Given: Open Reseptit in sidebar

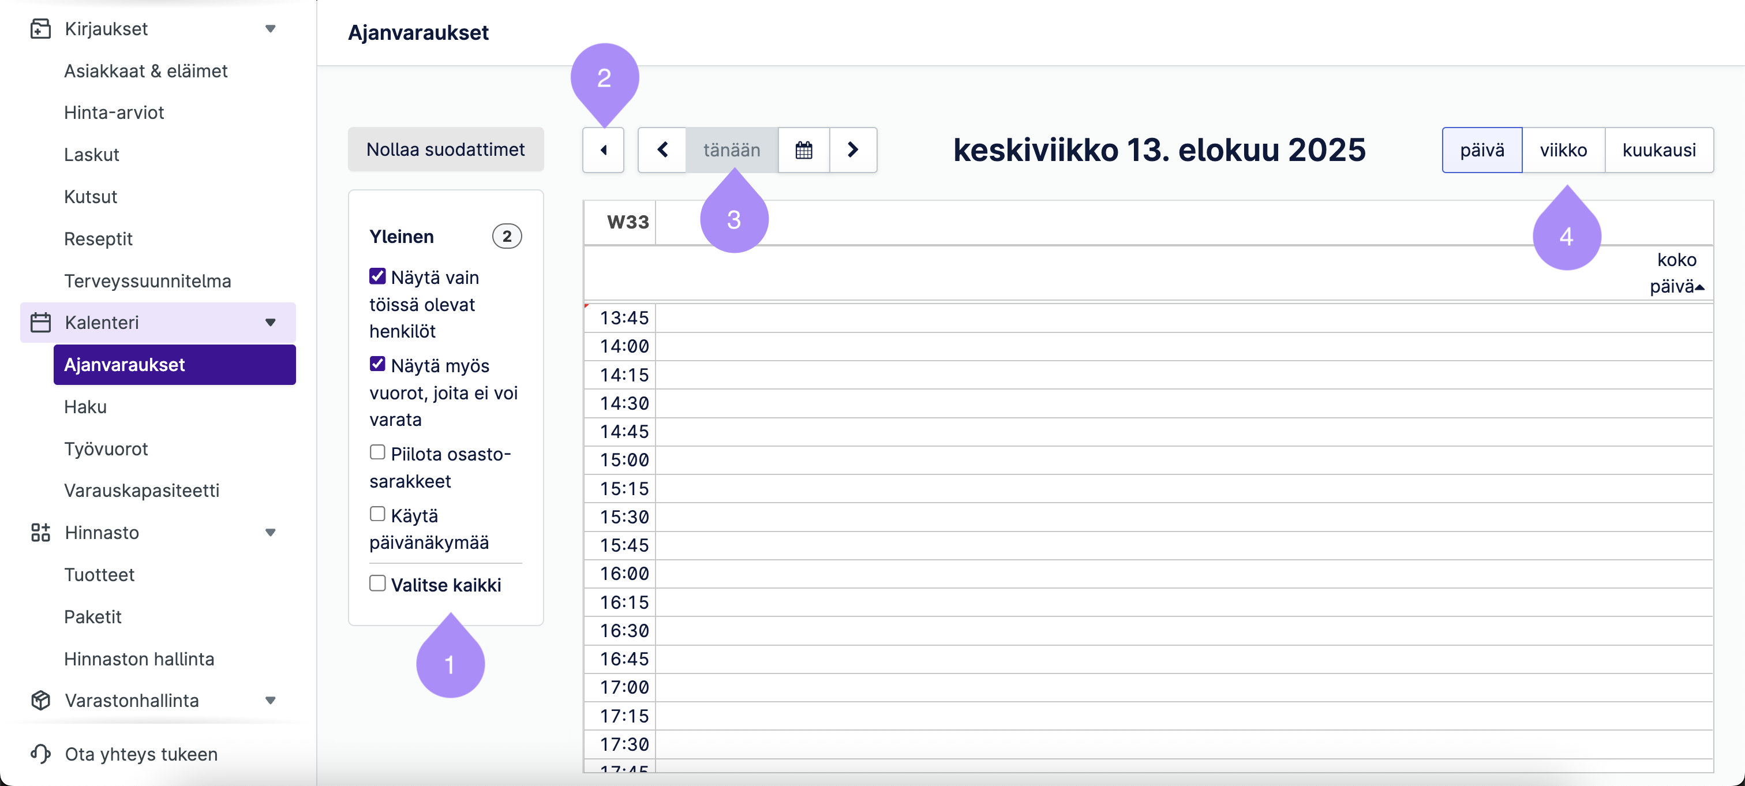Looking at the screenshot, I should tap(98, 238).
